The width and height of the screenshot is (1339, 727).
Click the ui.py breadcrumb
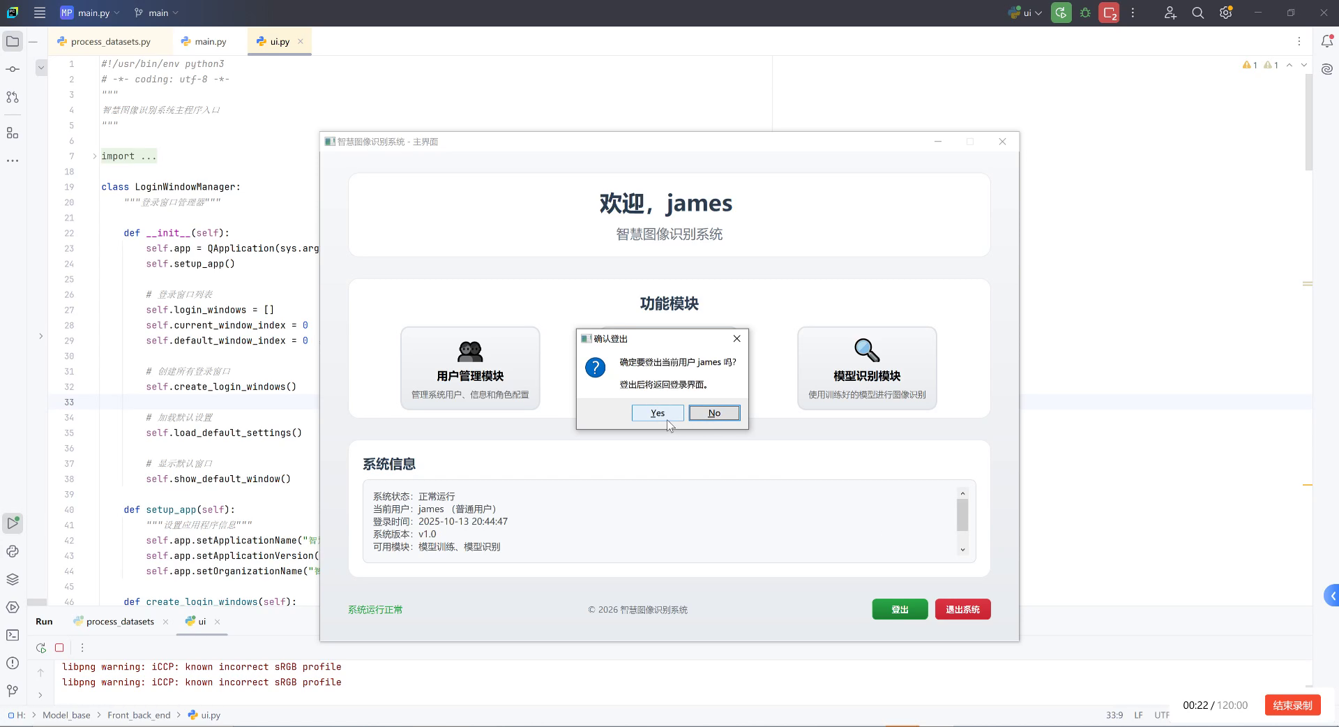[x=204, y=715]
